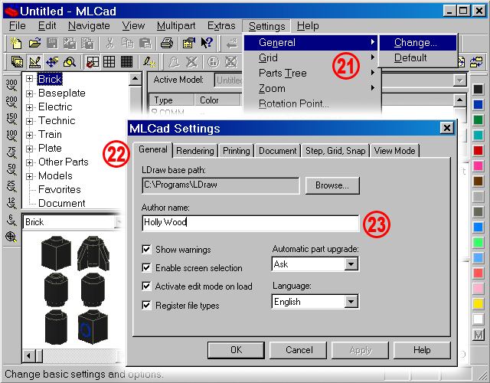Choose the fine grid icon

pyautogui.click(x=126, y=62)
